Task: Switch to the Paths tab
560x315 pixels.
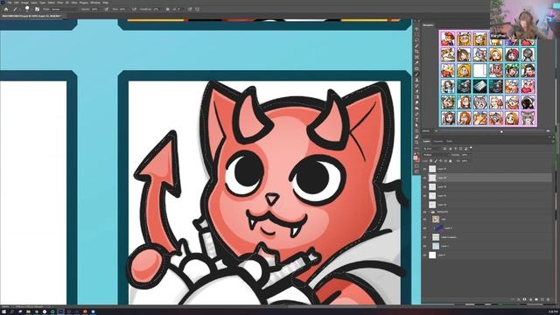Action: (x=449, y=141)
